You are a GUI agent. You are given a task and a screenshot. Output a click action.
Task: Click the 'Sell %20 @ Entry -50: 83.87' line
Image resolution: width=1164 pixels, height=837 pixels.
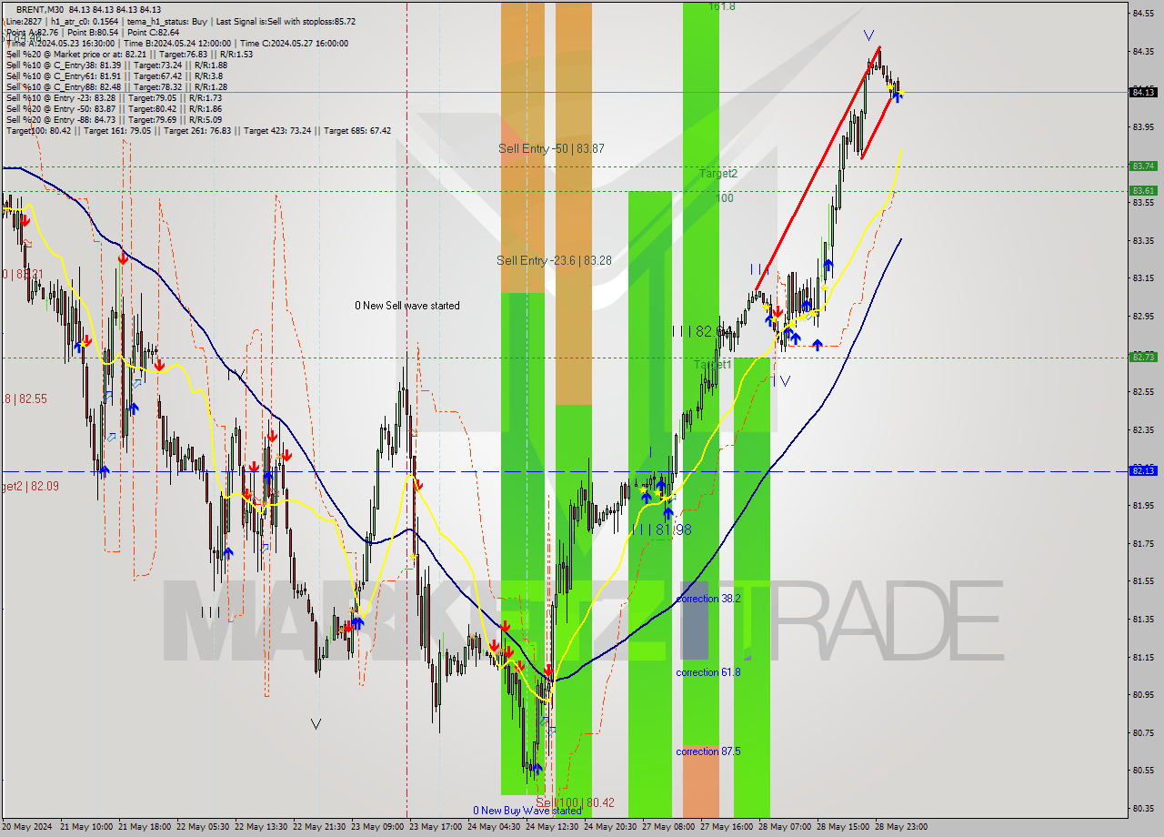pyautogui.click(x=114, y=108)
